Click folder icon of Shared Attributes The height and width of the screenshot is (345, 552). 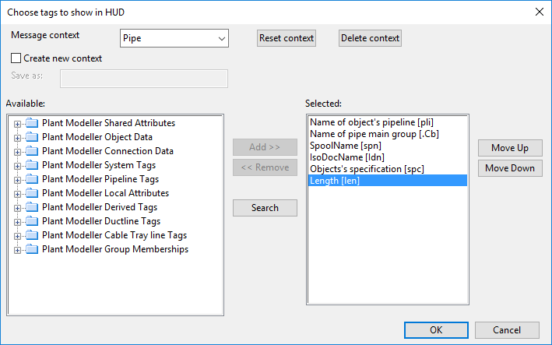[x=32, y=123]
